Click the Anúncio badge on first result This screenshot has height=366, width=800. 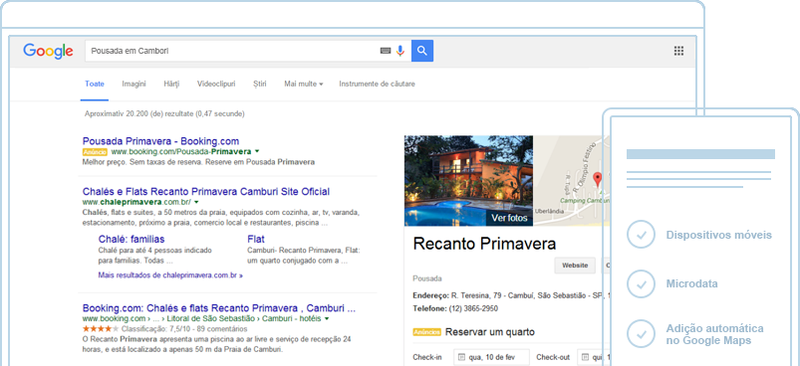coord(95,152)
